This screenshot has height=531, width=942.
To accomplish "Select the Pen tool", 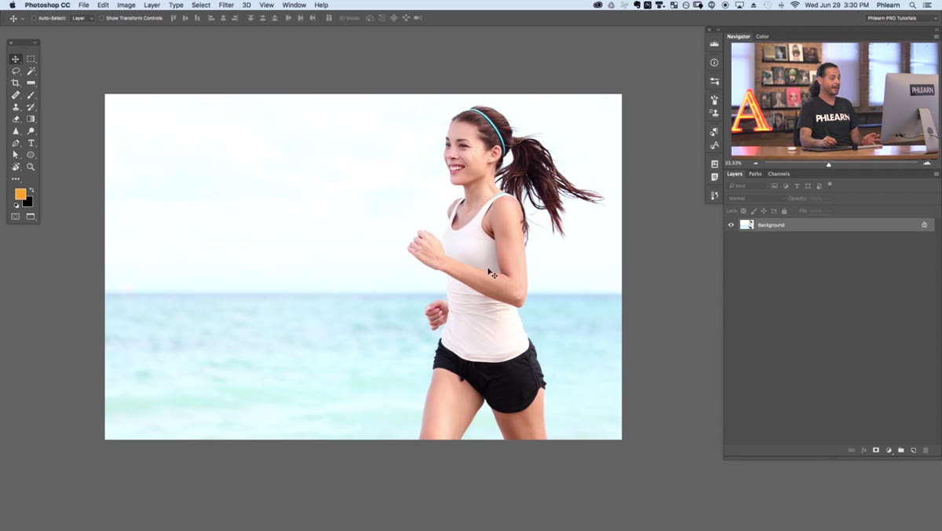I will tap(15, 143).
